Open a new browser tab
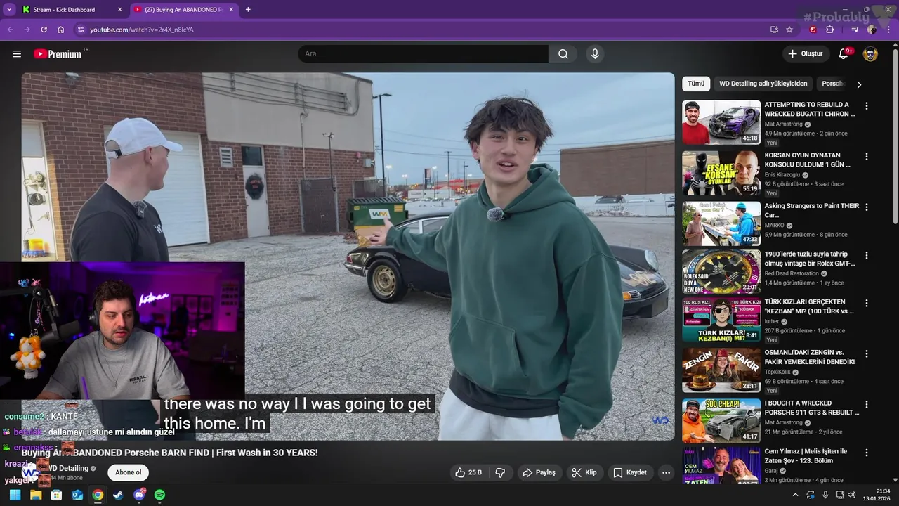The image size is (899, 506). (x=248, y=10)
